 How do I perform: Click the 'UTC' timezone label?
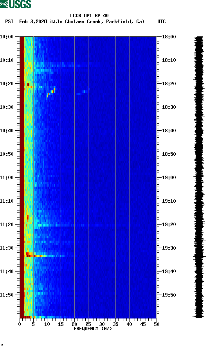(162, 22)
